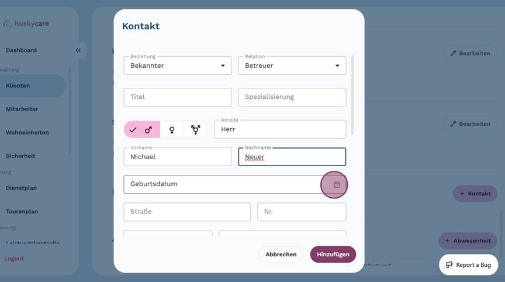Image resolution: width=505 pixels, height=282 pixels.
Task: Open the Geburtsdatum calendar picker icon
Action: click(x=337, y=184)
